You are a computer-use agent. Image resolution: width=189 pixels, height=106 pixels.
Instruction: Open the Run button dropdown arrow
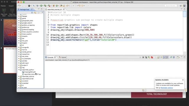43,6
